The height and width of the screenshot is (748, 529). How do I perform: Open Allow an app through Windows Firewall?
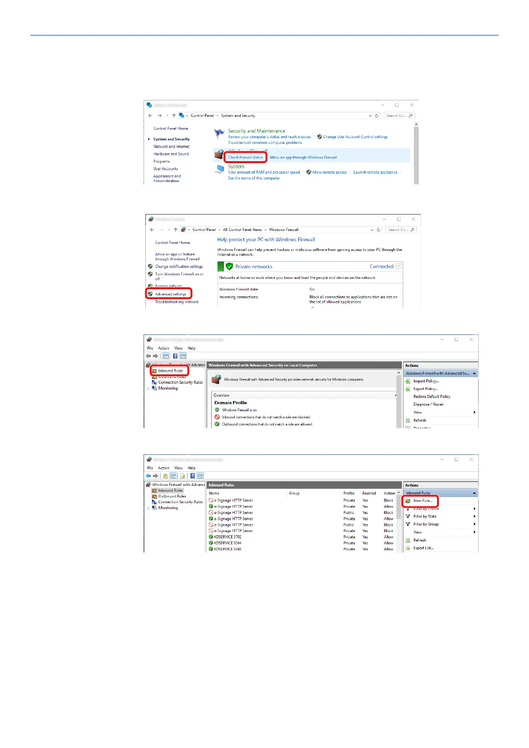point(303,157)
